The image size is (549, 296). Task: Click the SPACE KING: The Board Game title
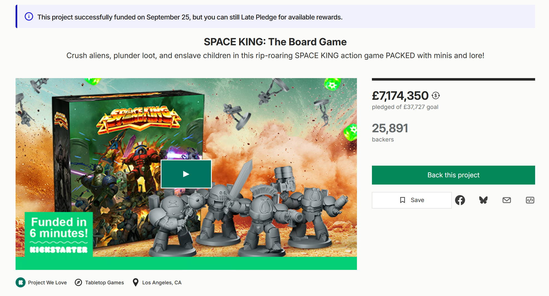point(275,42)
